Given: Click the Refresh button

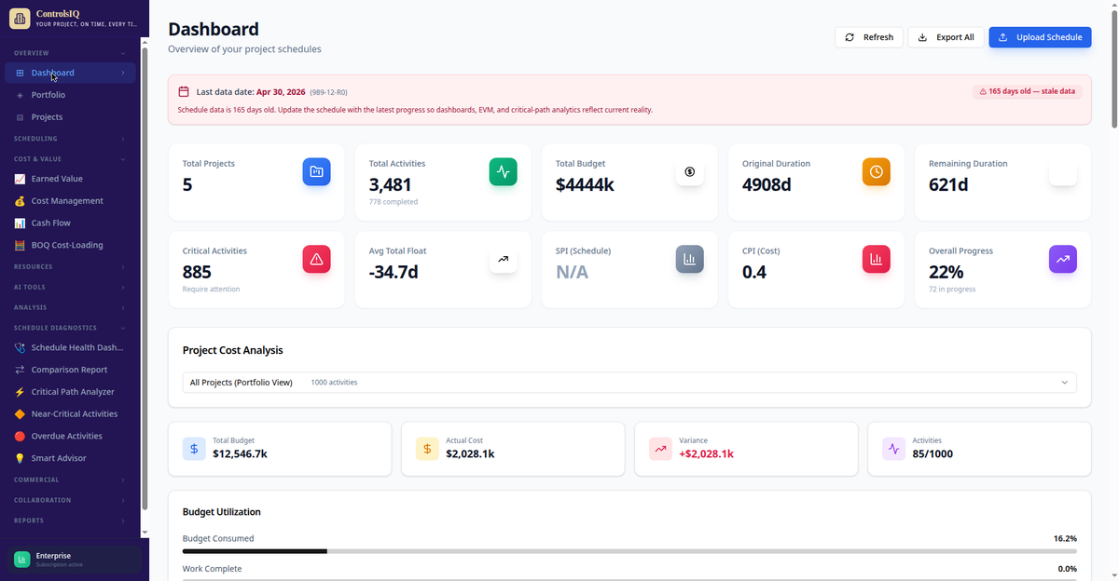Looking at the screenshot, I should [x=869, y=37].
